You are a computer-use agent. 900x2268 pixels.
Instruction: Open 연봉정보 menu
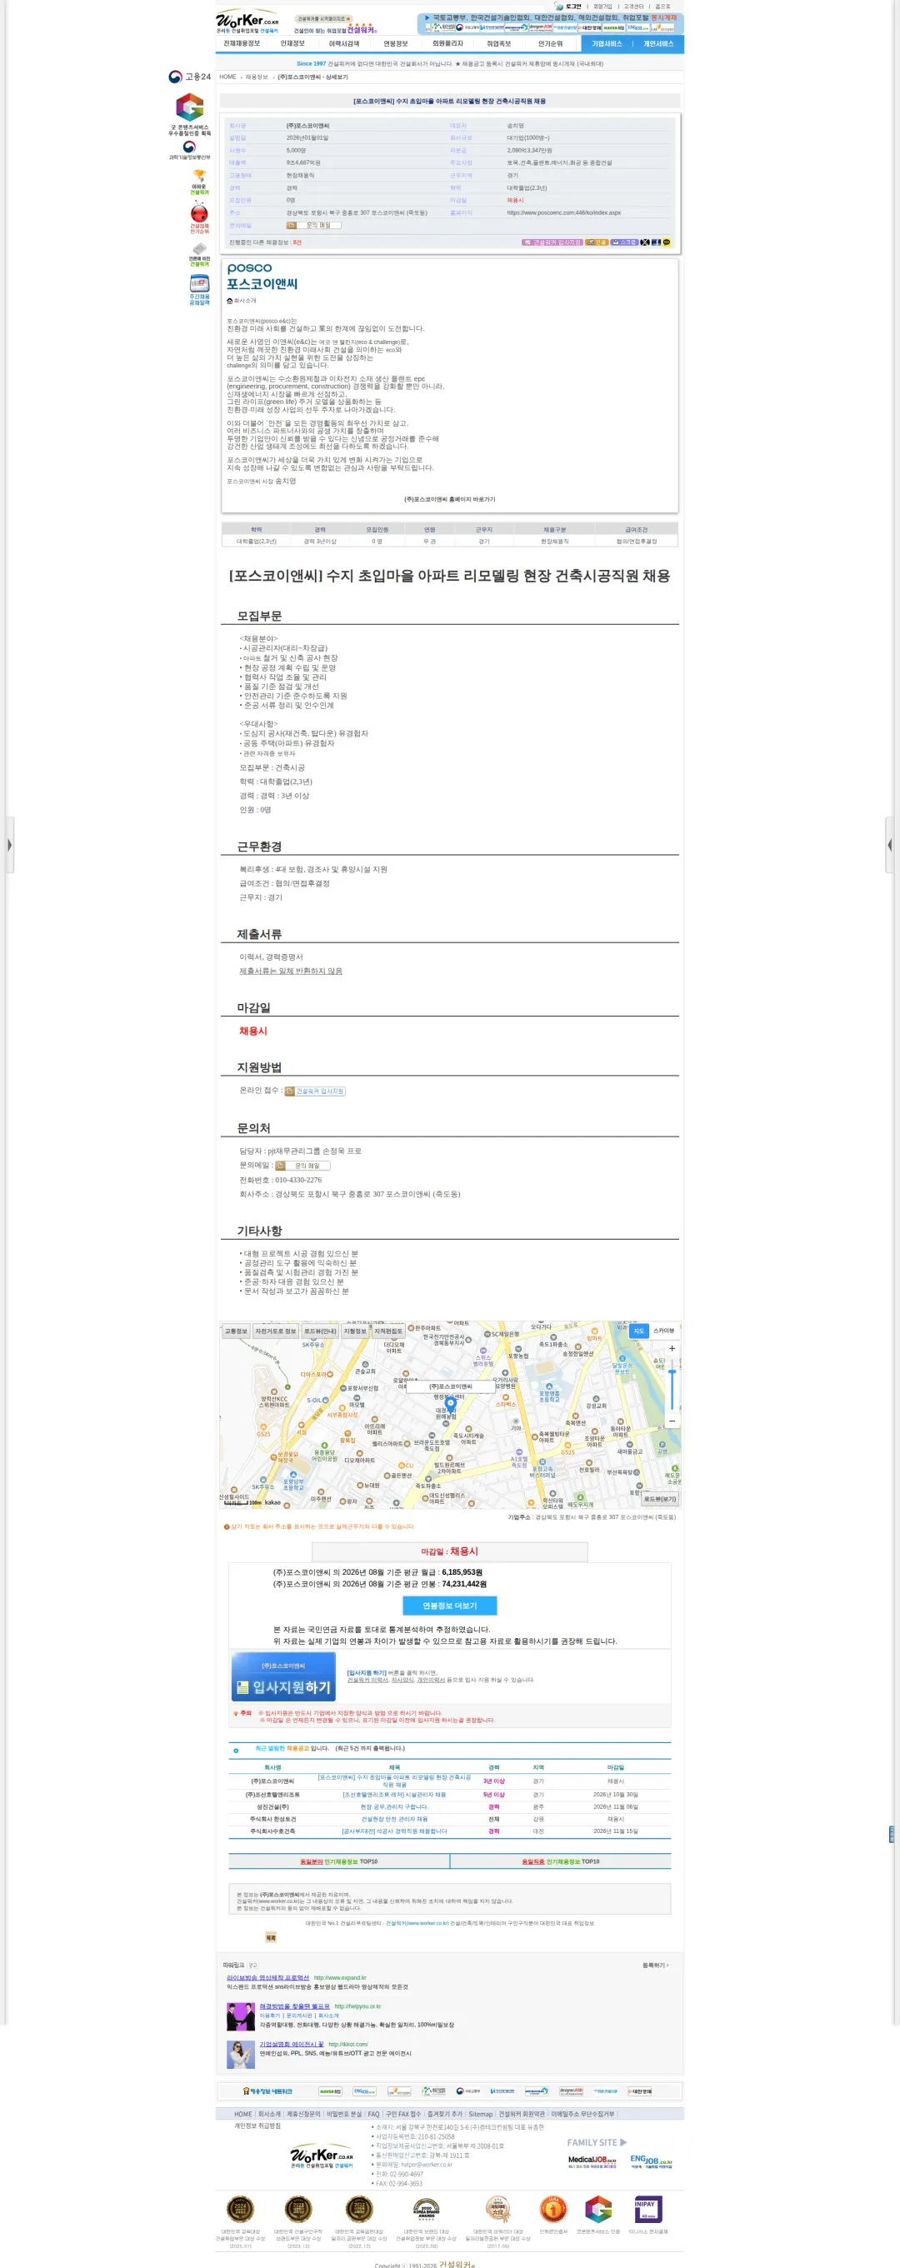tap(395, 43)
